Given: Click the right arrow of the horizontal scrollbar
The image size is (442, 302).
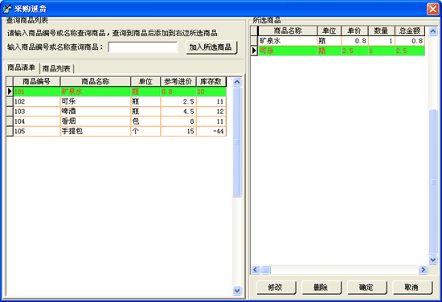Looking at the screenshot, I should (x=423, y=270).
